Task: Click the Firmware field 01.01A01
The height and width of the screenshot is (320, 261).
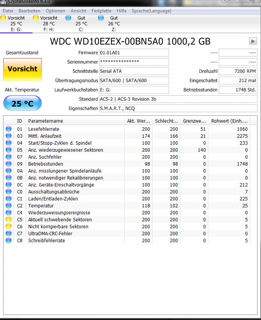Action: click(x=134, y=53)
